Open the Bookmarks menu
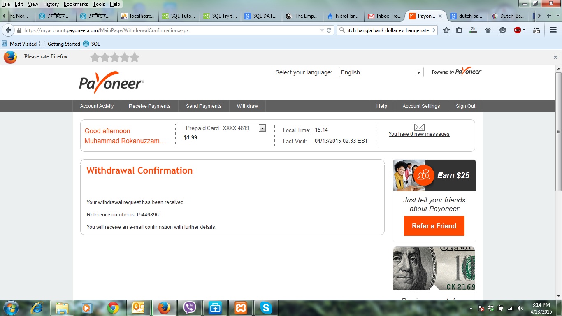 pos(76,4)
